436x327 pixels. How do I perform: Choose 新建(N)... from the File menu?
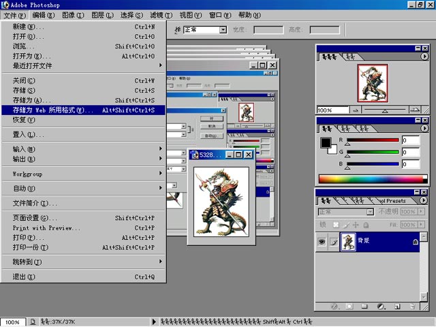[82, 27]
